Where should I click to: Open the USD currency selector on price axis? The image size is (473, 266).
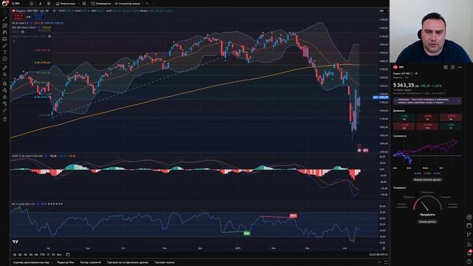(383, 11)
